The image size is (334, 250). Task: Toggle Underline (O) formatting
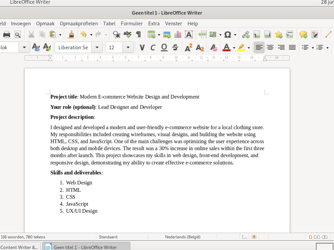coord(164,47)
